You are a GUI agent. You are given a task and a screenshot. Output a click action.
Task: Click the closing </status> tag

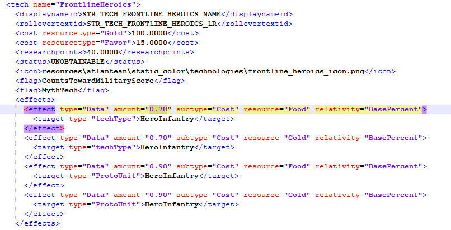click(x=125, y=62)
